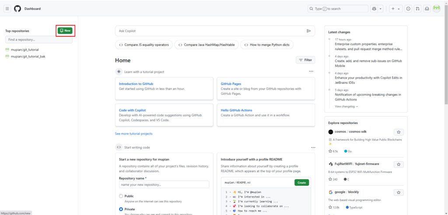
Task: Open the Filter button on Home feed
Action: pyautogui.click(x=305, y=60)
